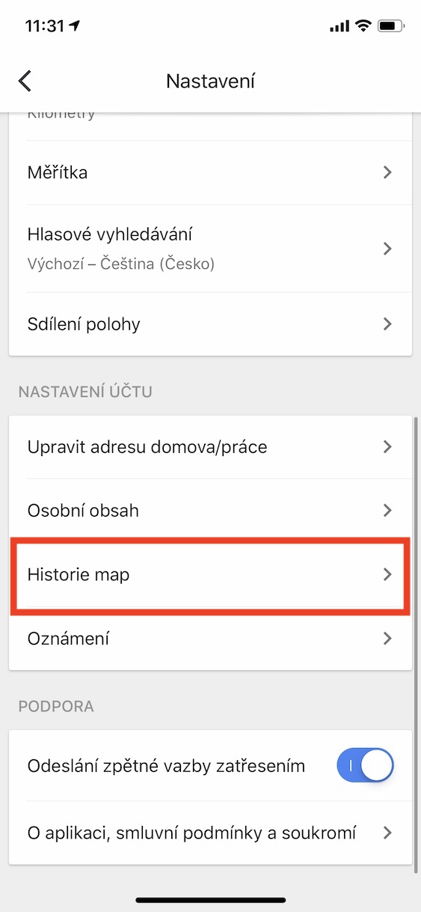The width and height of the screenshot is (421, 912).
Task: Open the Oznámení settings entry
Action: click(x=210, y=639)
